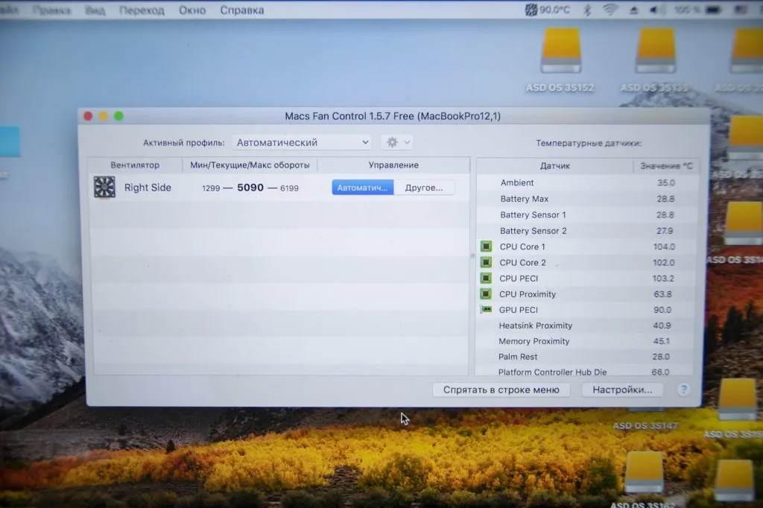The height and width of the screenshot is (508, 763).
Task: Open the question mark help button
Action: 683,390
